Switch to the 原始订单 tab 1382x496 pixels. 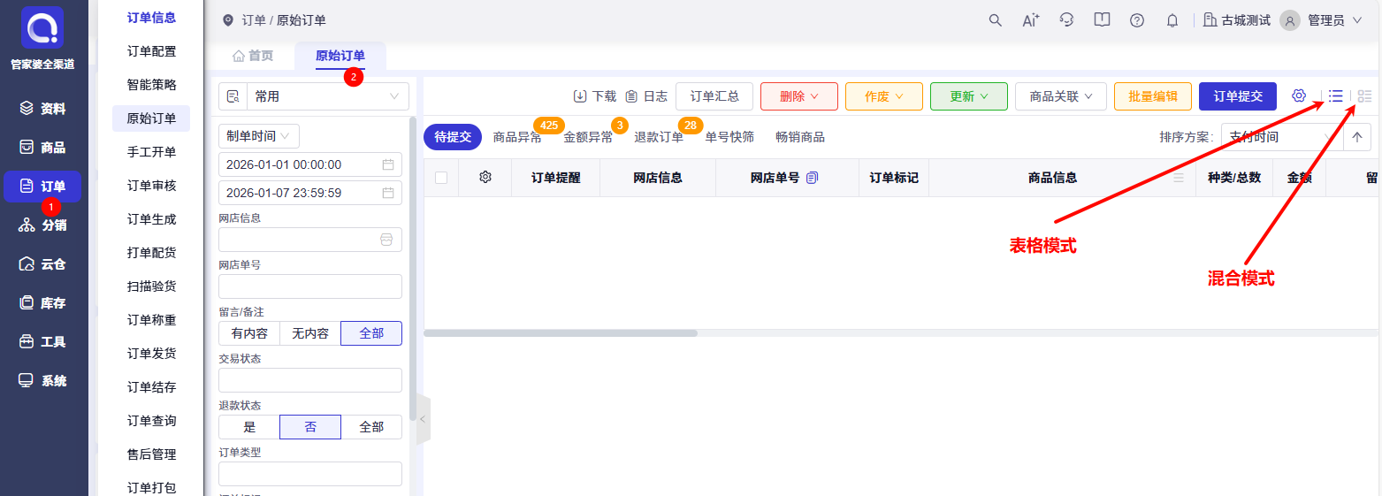340,56
